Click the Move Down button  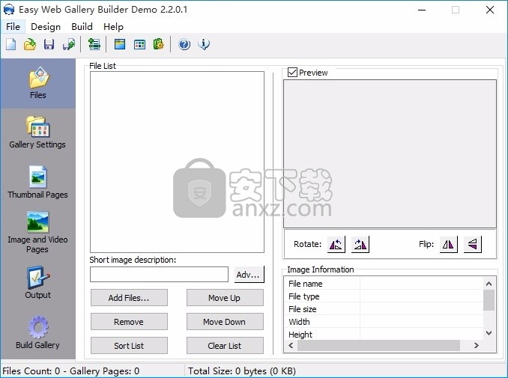[x=225, y=322]
